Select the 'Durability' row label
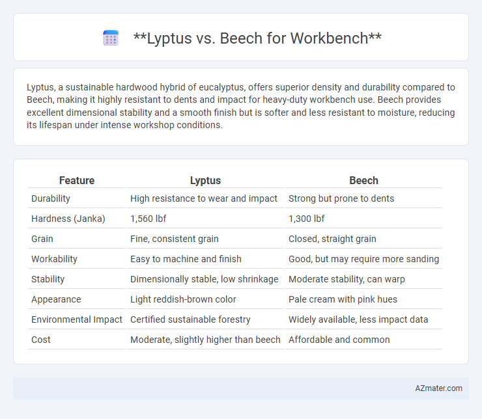 (x=51, y=198)
